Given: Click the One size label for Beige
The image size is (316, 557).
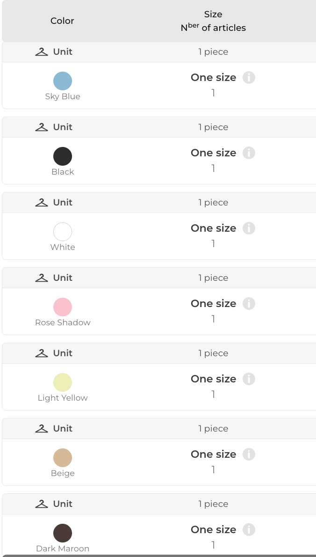Looking at the screenshot, I should (x=213, y=454).
